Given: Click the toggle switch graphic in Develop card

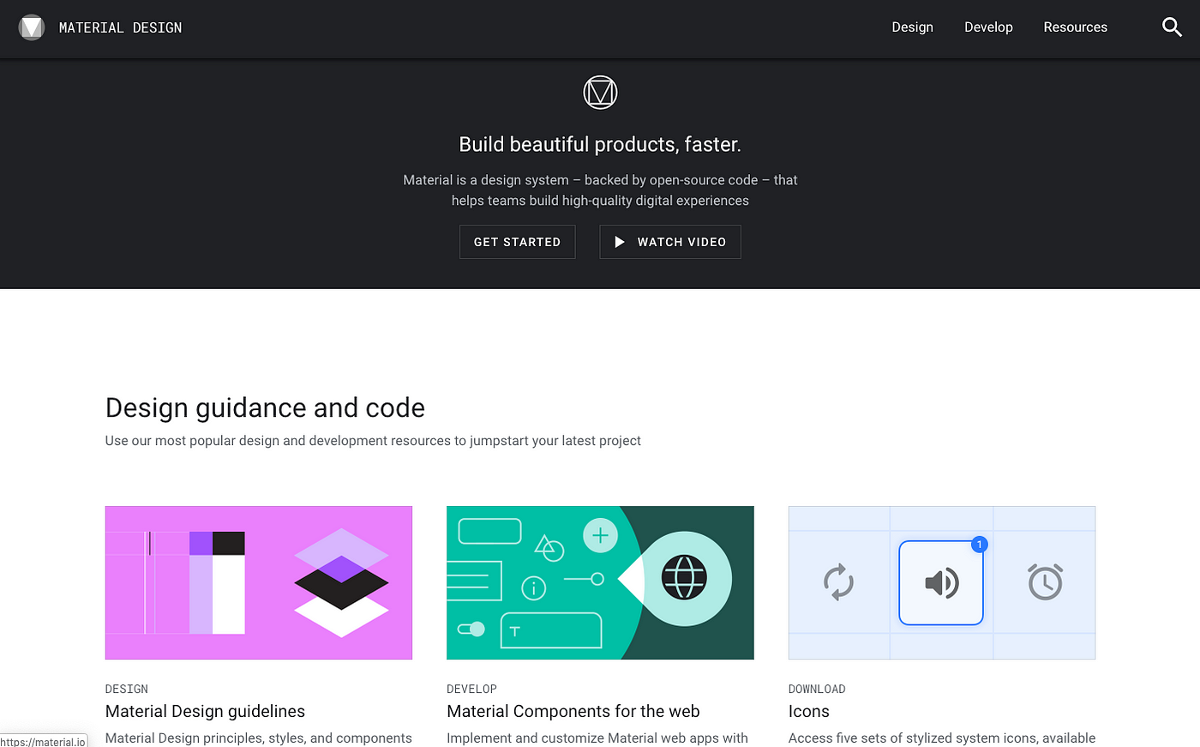Looking at the screenshot, I should tap(471, 629).
